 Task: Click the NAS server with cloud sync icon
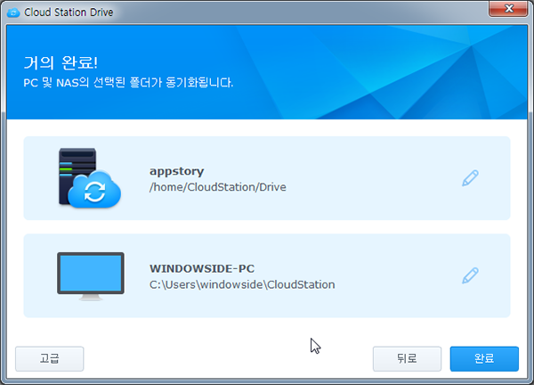[x=90, y=178]
